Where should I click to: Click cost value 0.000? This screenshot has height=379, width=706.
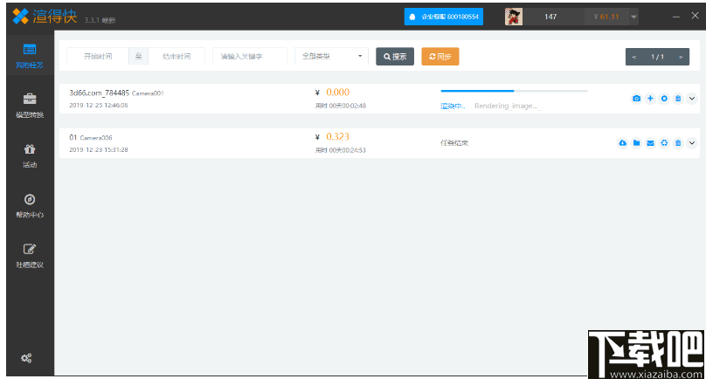tap(337, 93)
